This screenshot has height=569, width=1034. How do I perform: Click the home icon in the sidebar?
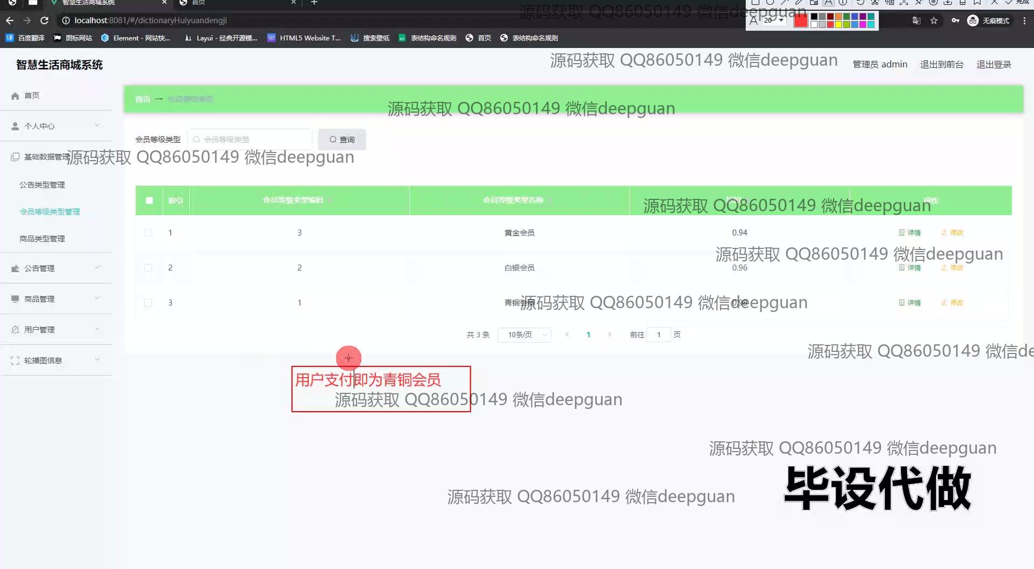point(15,95)
